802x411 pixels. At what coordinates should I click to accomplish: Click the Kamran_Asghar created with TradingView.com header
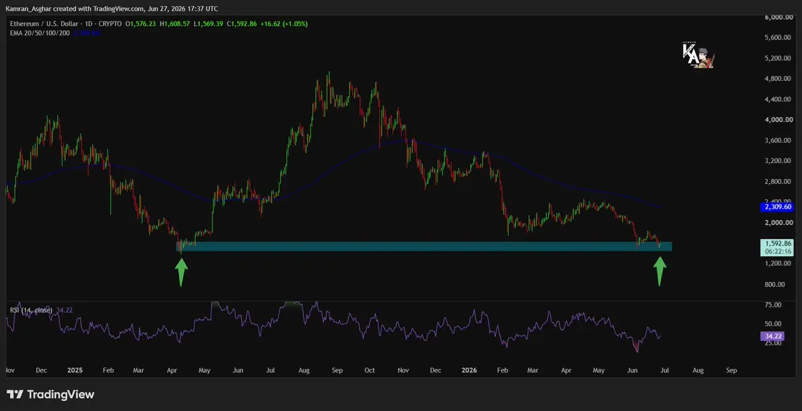pos(110,8)
